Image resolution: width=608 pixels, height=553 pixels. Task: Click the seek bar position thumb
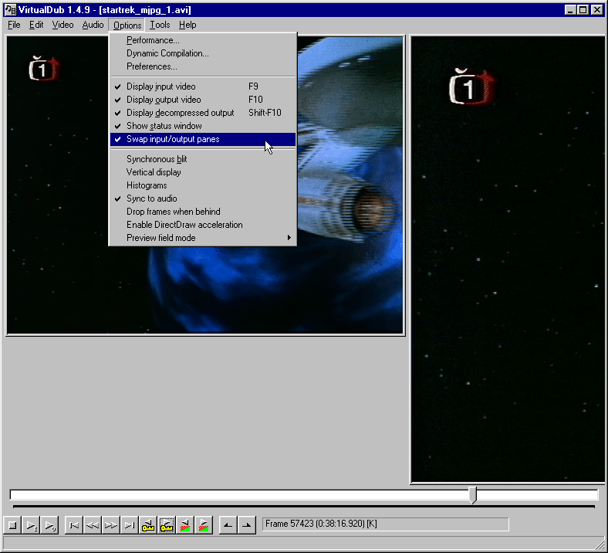click(472, 495)
